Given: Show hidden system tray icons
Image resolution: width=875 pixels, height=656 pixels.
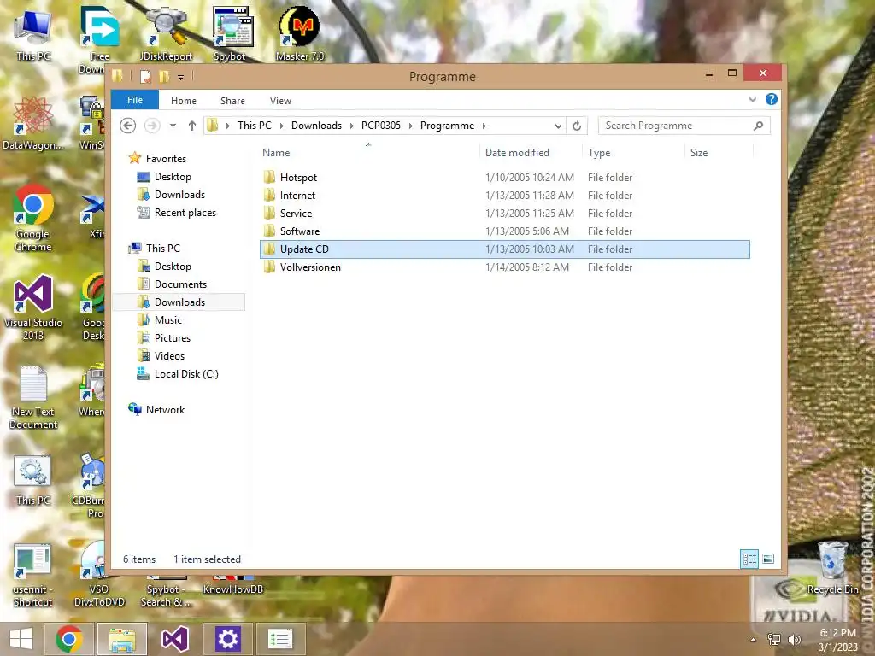Looking at the screenshot, I should 754,640.
